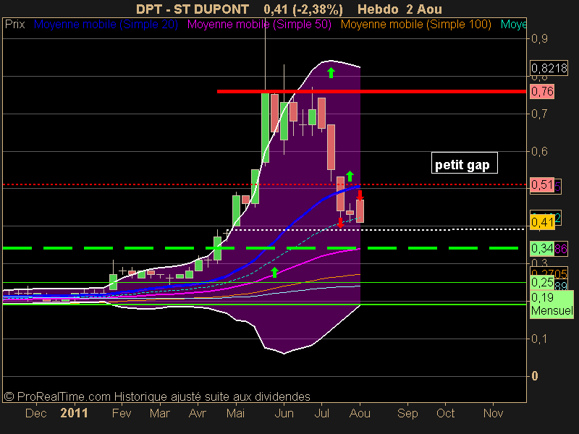Click the 'Hebdo 2 Aou' period label
This screenshot has height=434, width=579.
(x=400, y=9)
